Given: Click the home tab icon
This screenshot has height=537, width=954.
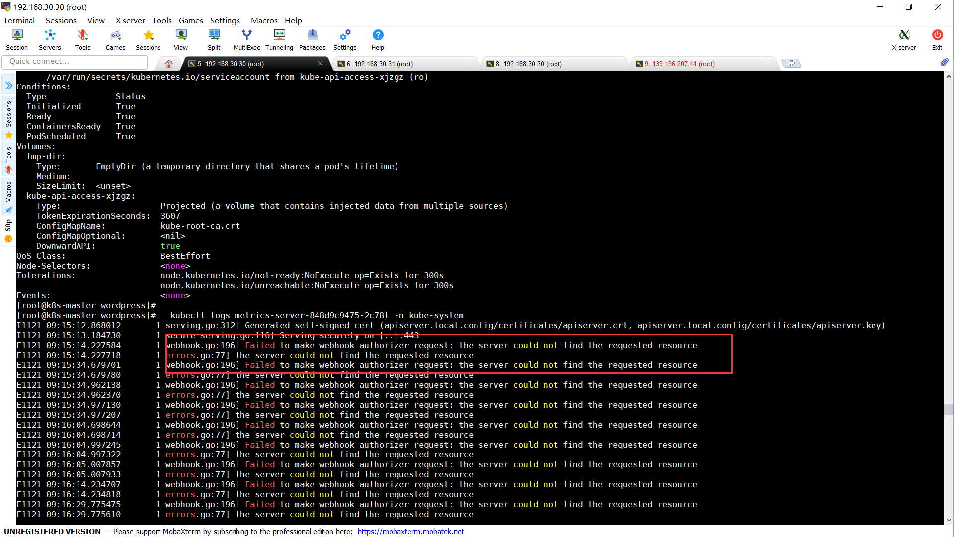Looking at the screenshot, I should pos(169,64).
